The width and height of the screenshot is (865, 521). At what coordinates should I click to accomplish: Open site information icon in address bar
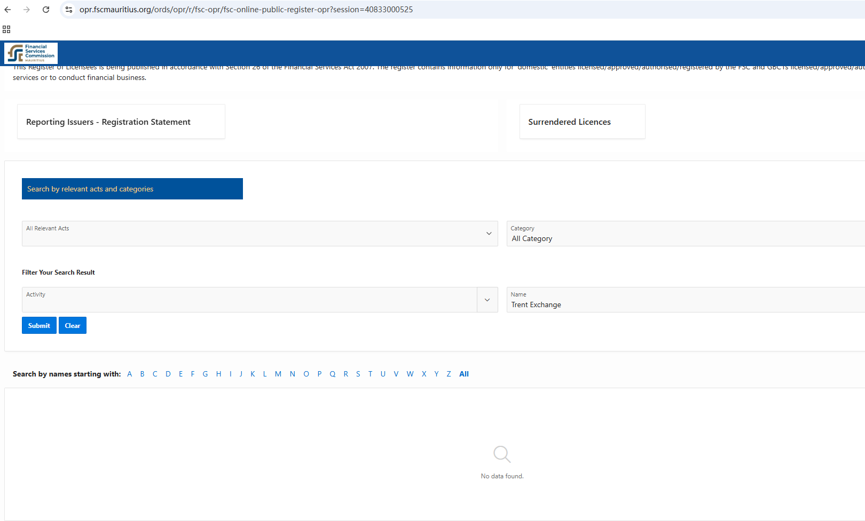(69, 10)
